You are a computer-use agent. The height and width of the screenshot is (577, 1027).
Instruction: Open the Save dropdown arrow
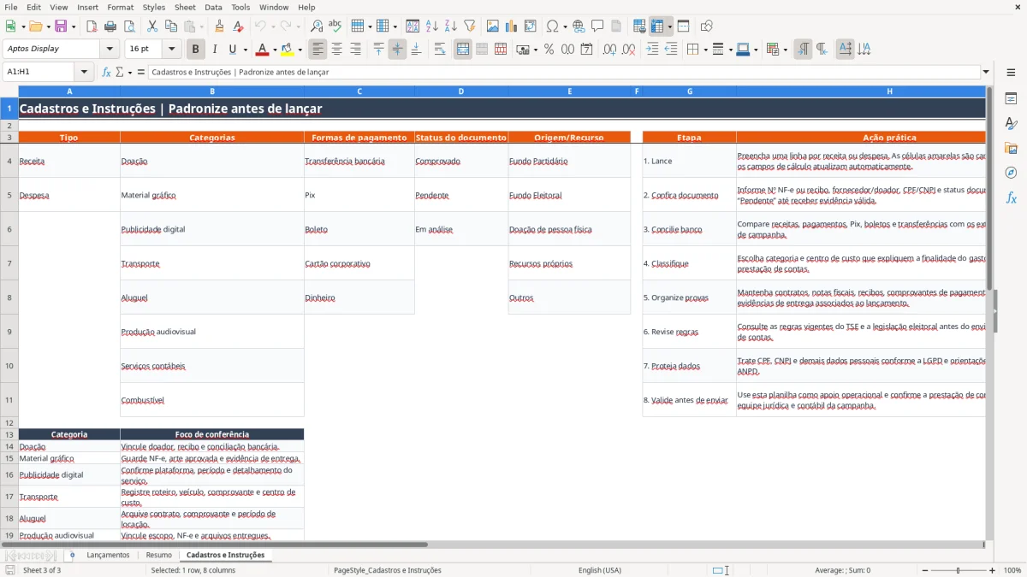(74, 26)
